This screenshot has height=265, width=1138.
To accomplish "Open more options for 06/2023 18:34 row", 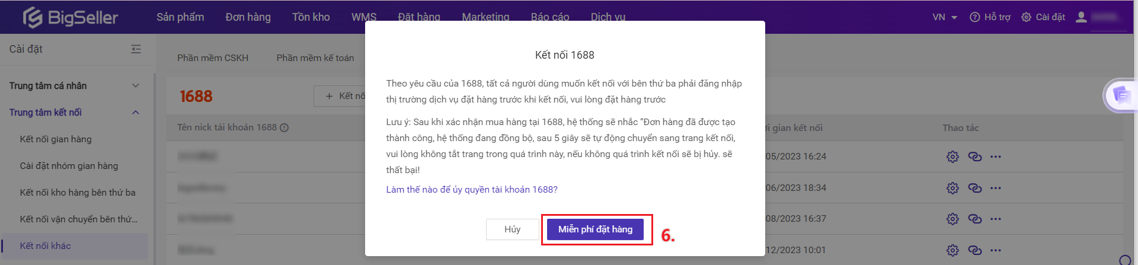I will [x=995, y=188].
